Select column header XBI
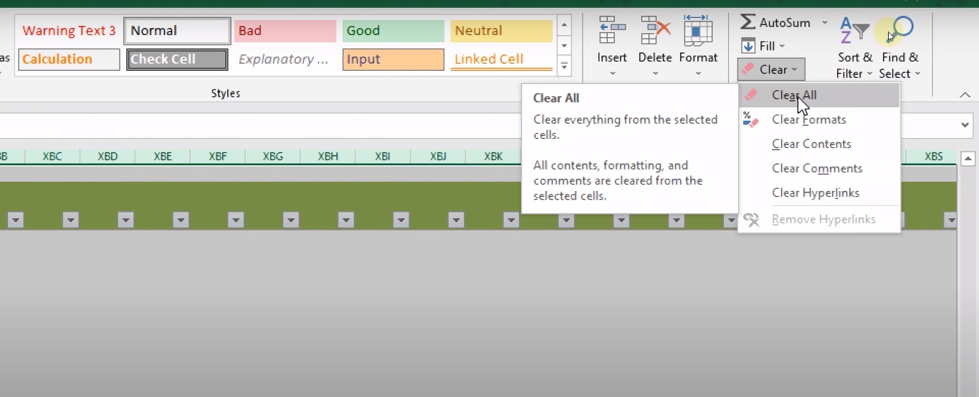Viewport: 979px width, 397px height. (383, 157)
